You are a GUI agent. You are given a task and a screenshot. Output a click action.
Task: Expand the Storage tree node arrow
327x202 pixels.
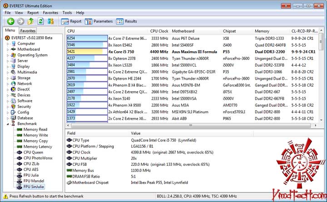[x=8, y=78]
